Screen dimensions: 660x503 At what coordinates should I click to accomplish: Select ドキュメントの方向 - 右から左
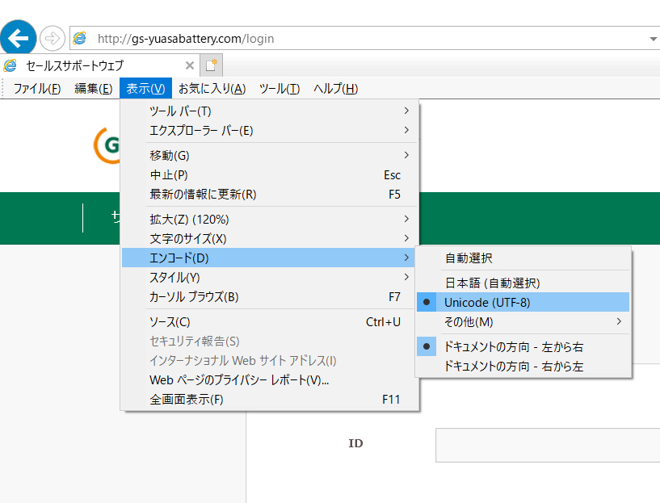[x=523, y=367]
